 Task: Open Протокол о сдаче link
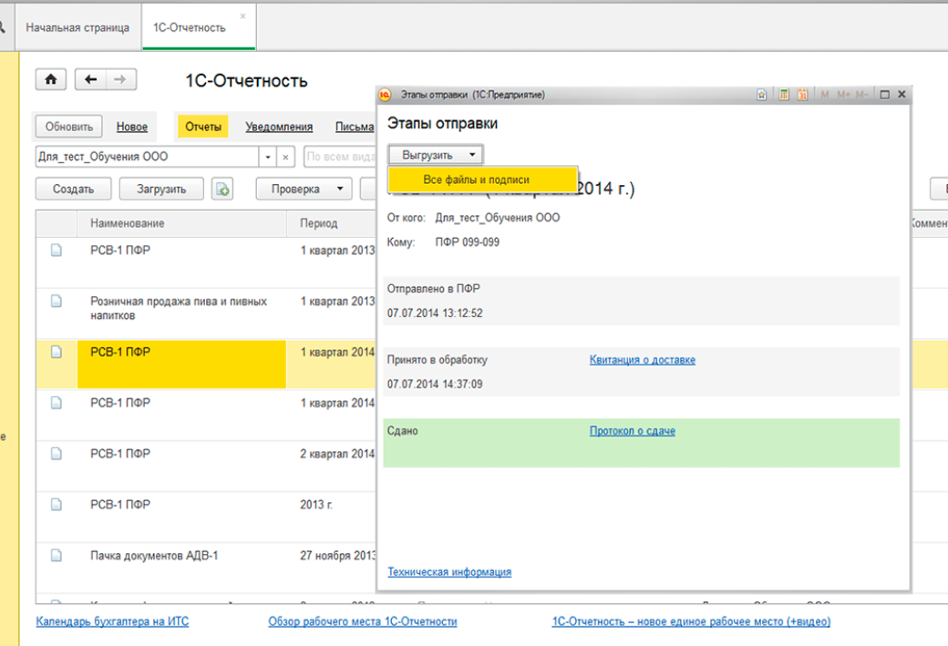point(633,432)
